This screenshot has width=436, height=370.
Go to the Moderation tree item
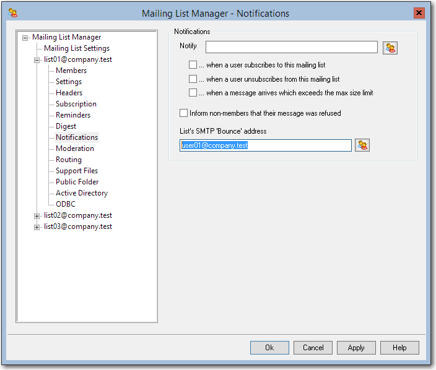point(75,148)
